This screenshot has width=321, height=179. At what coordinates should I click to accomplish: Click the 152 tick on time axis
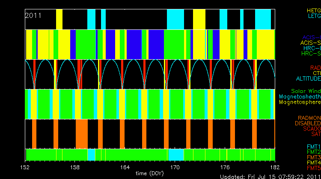pyautogui.click(x=26, y=167)
